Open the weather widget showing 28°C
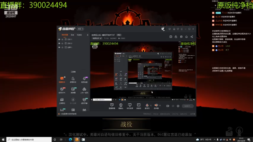Screen dimensions: 253x142 [x=204, y=139]
